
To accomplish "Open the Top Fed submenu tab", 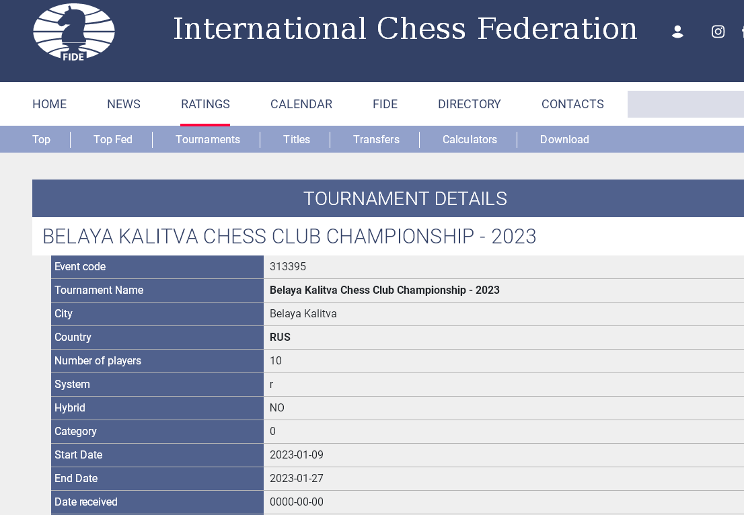I will pos(113,140).
